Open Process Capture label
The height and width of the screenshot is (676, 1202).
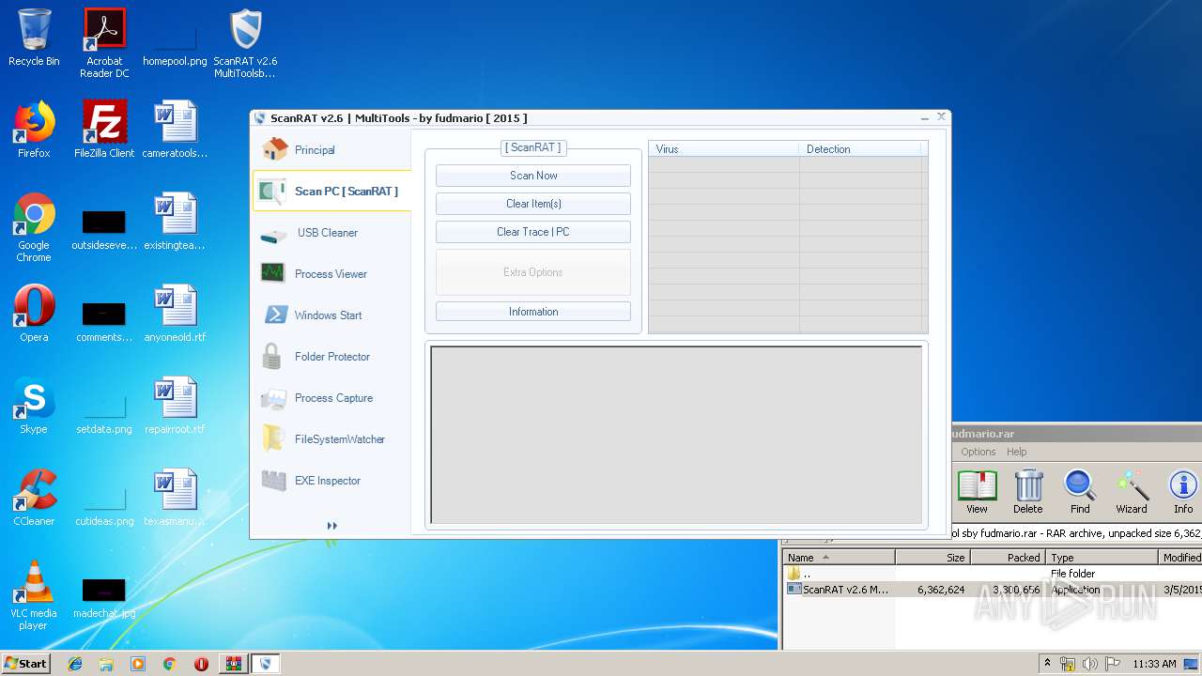coord(333,398)
